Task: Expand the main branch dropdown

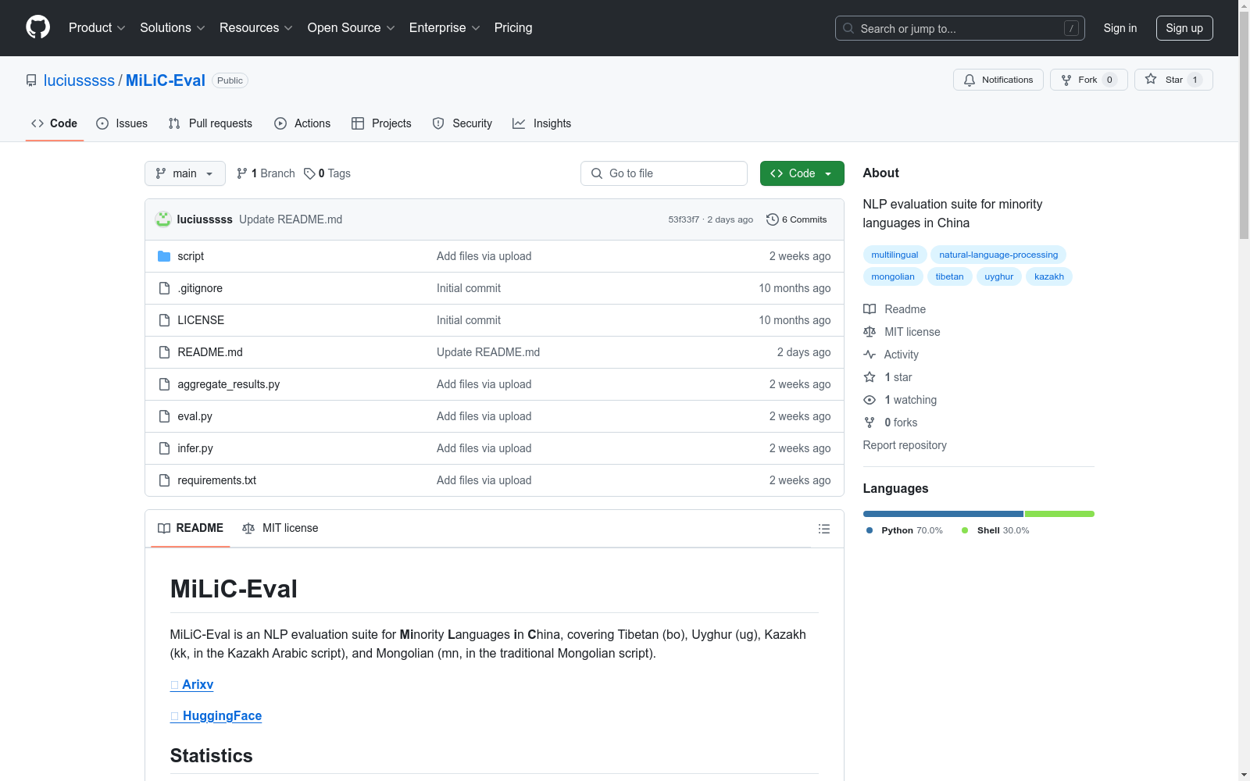Action: [184, 173]
